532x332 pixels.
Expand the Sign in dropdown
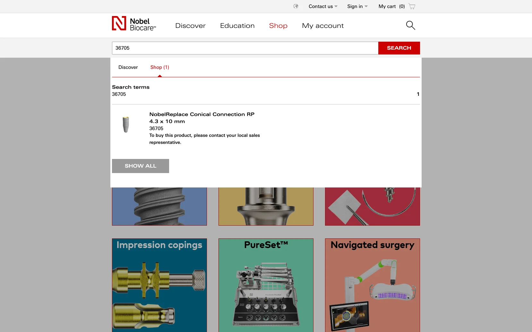point(357,6)
